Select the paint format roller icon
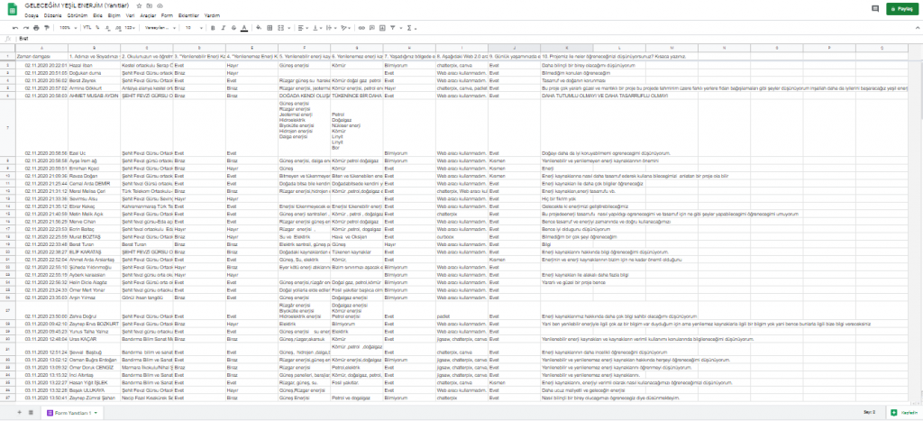This screenshot has height=421, width=923. pos(46,27)
